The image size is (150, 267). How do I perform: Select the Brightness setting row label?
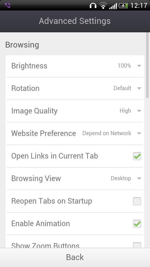coord(29,66)
